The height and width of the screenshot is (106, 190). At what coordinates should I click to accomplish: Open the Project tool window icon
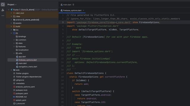3,5
